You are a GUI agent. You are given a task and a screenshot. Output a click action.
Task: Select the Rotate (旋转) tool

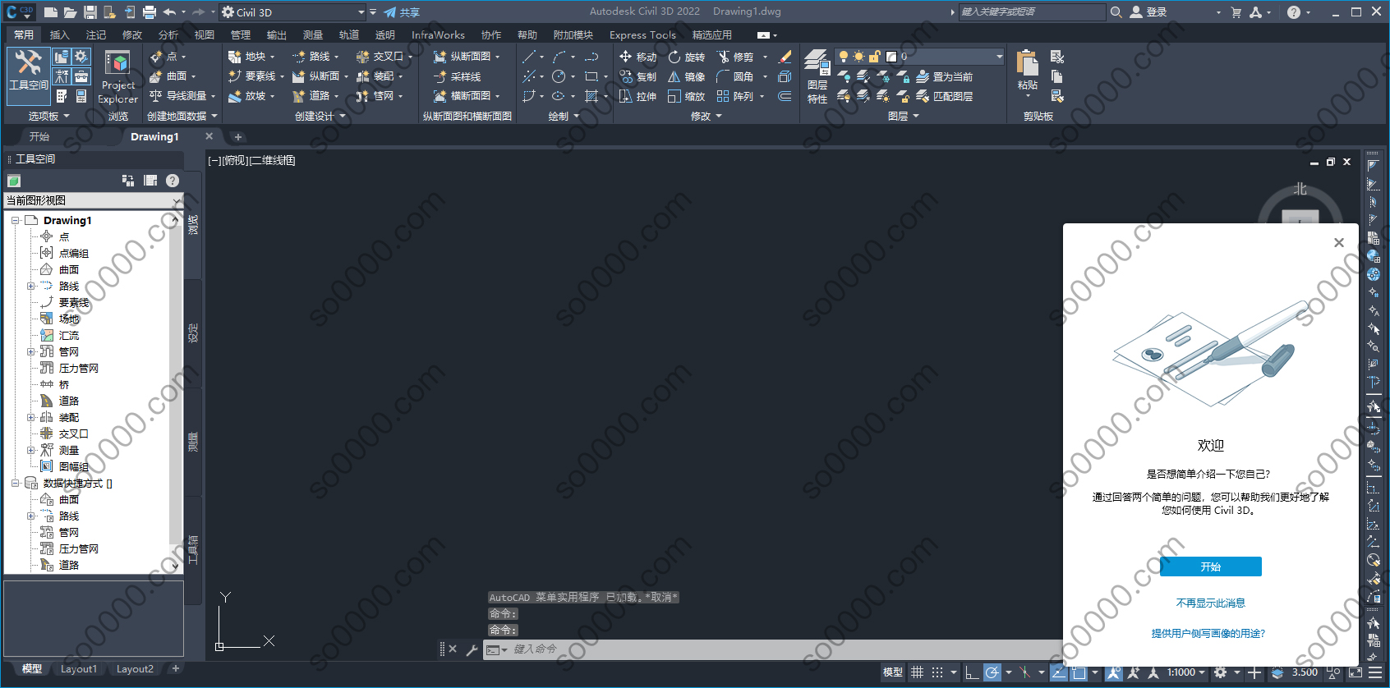pos(687,57)
